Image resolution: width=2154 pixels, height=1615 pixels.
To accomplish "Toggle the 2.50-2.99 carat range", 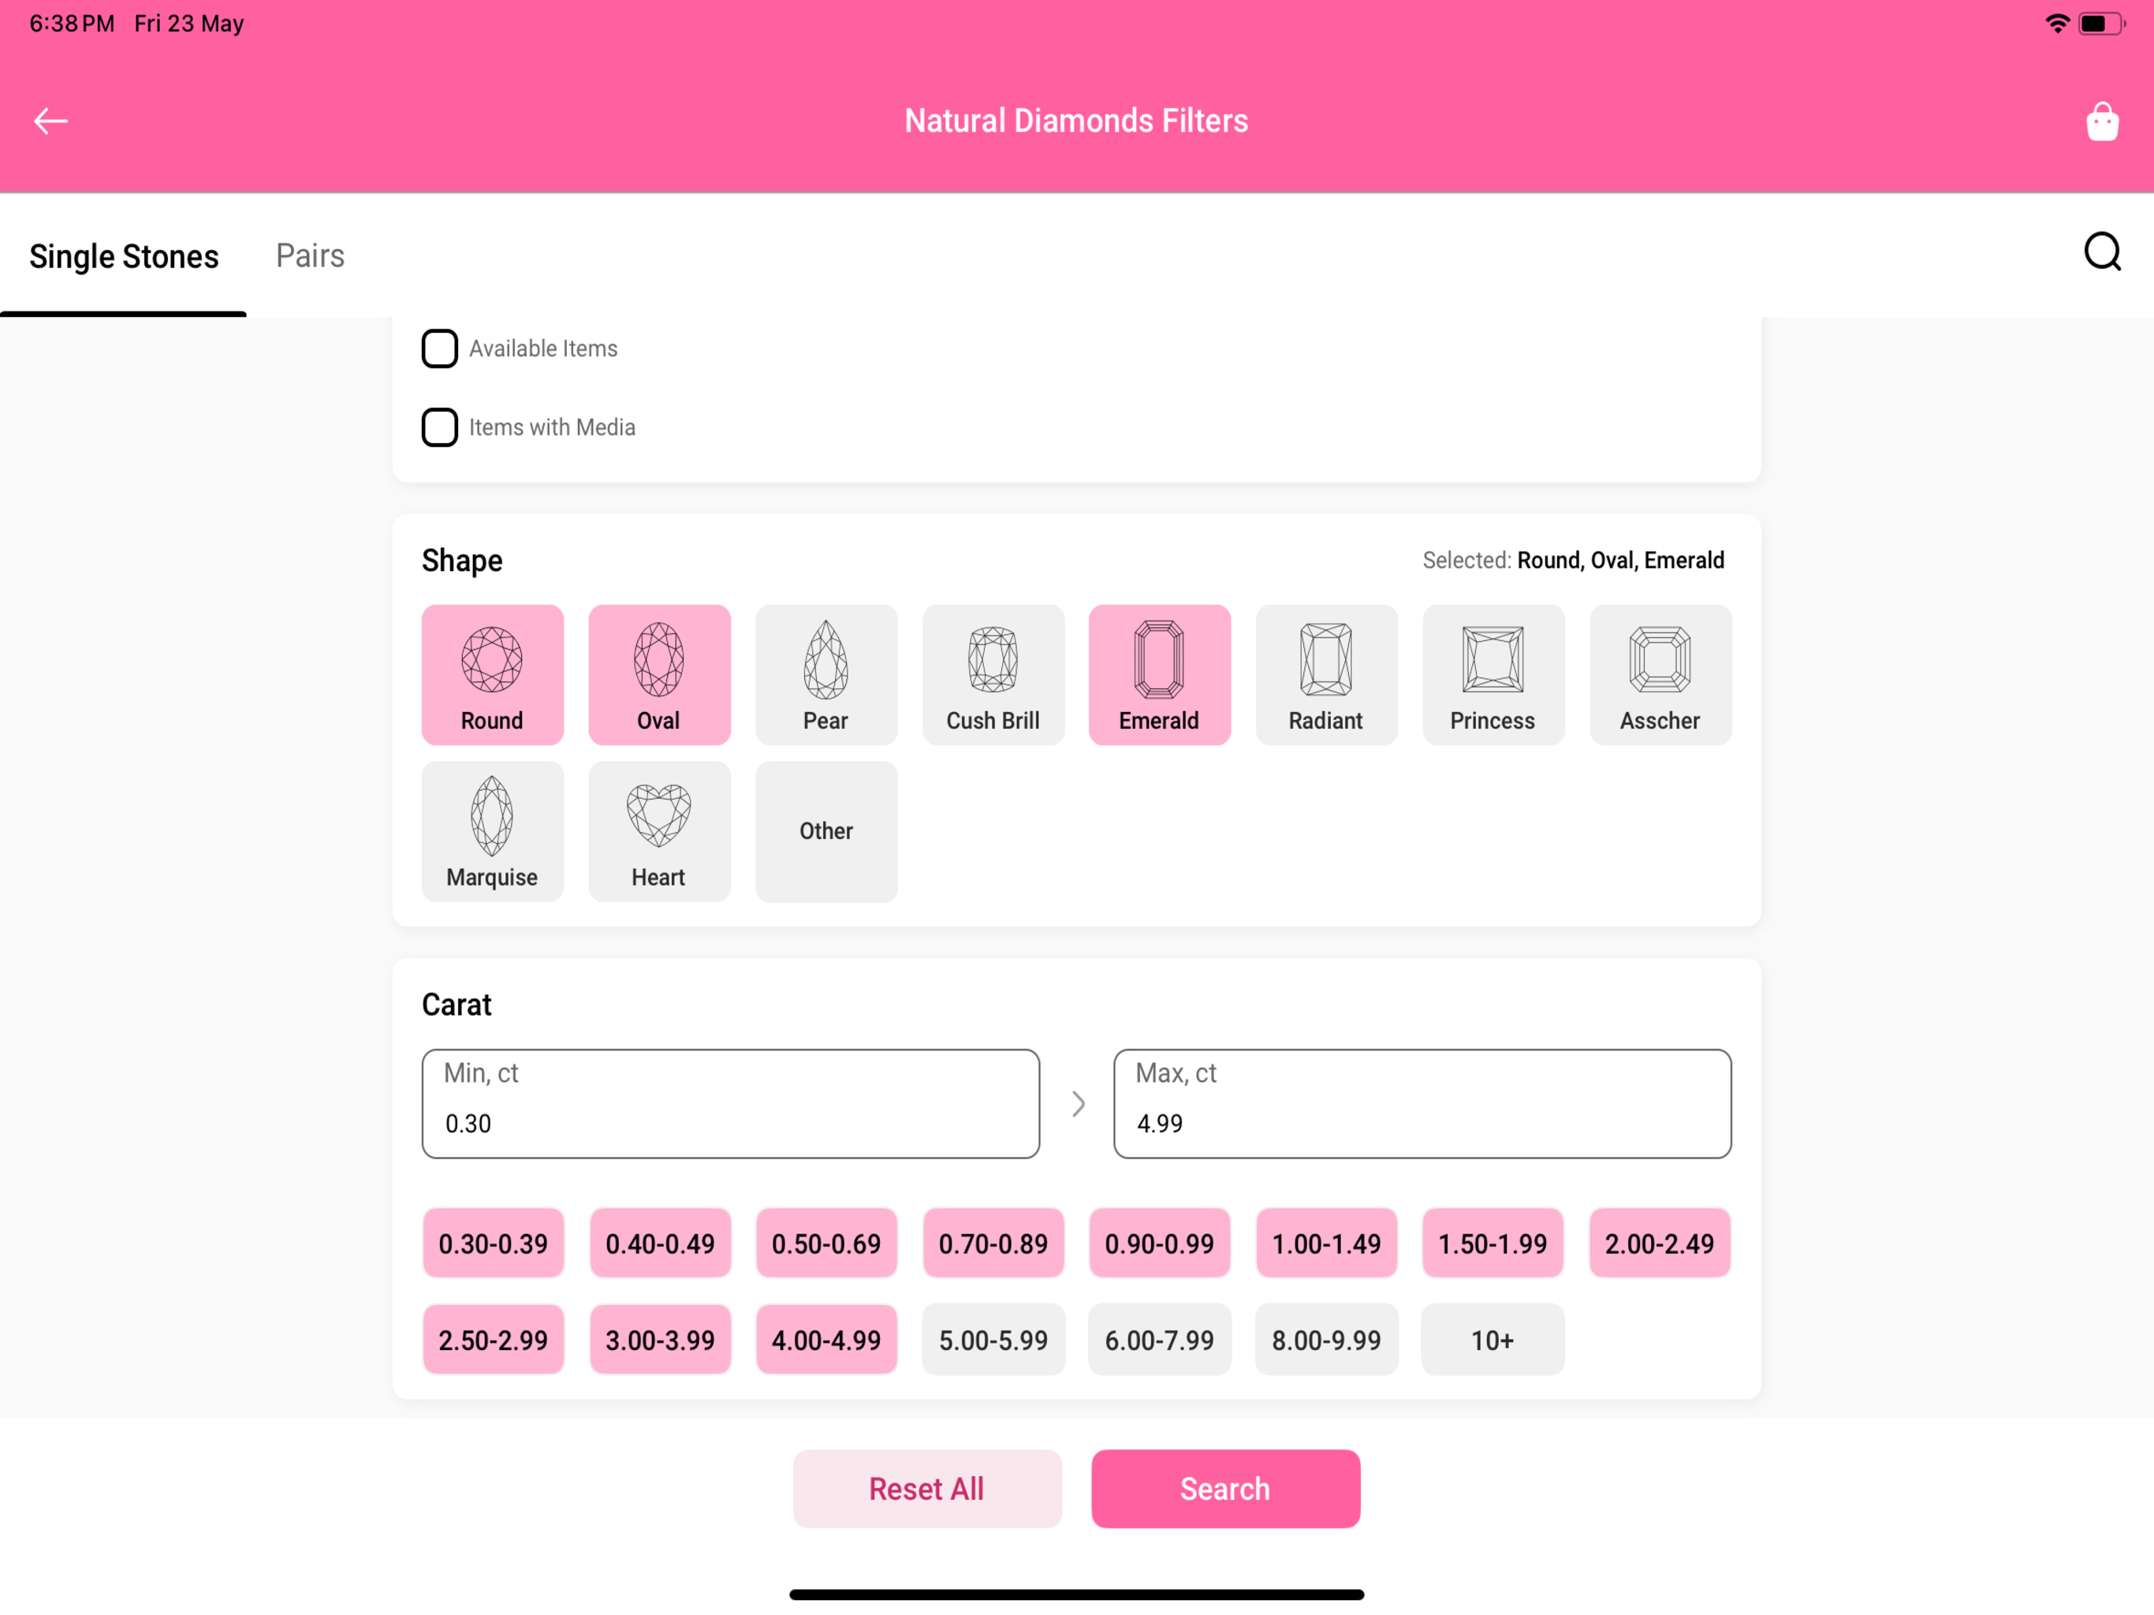I will (493, 1339).
